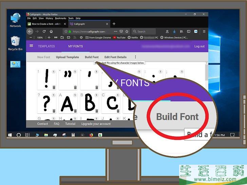Open the File menu

[x=29, y=18]
